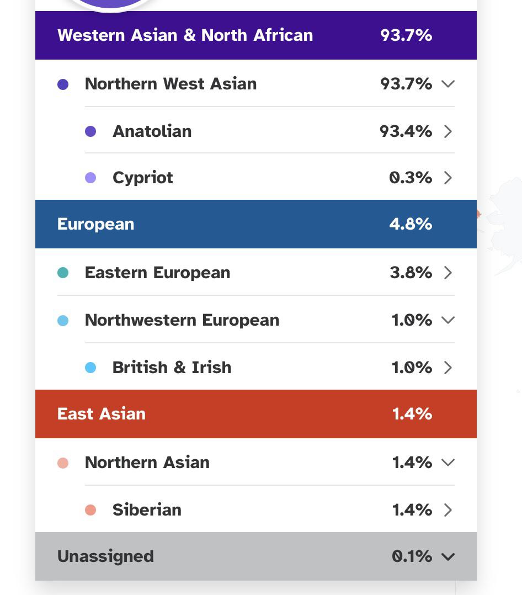Click the Eastern European teal dot
Viewport: 522px width, 595px height.
[63, 273]
